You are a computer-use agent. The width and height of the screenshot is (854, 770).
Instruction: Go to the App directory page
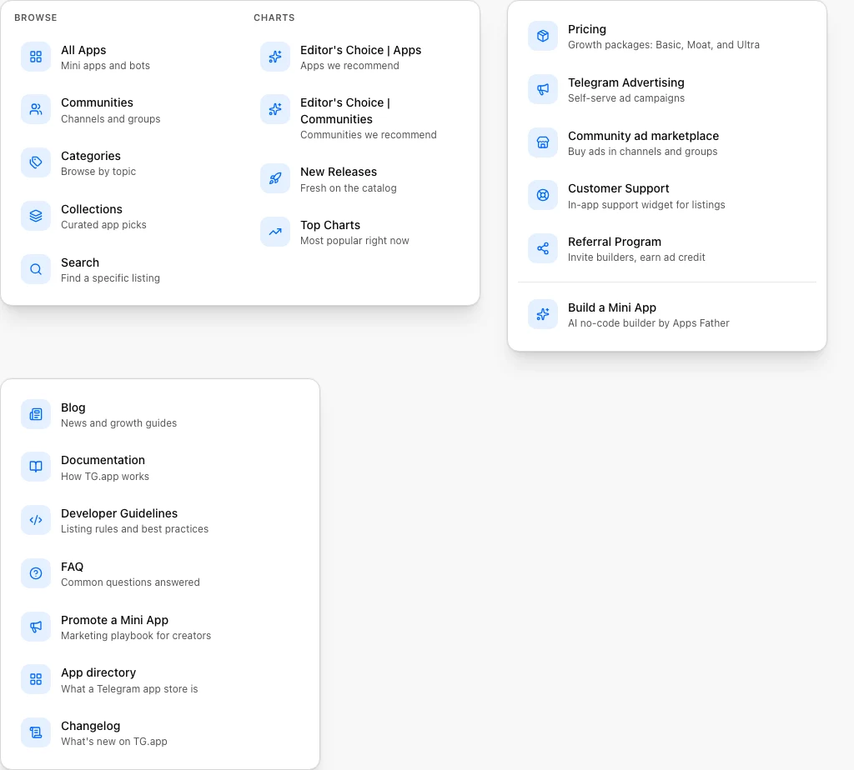(x=160, y=680)
